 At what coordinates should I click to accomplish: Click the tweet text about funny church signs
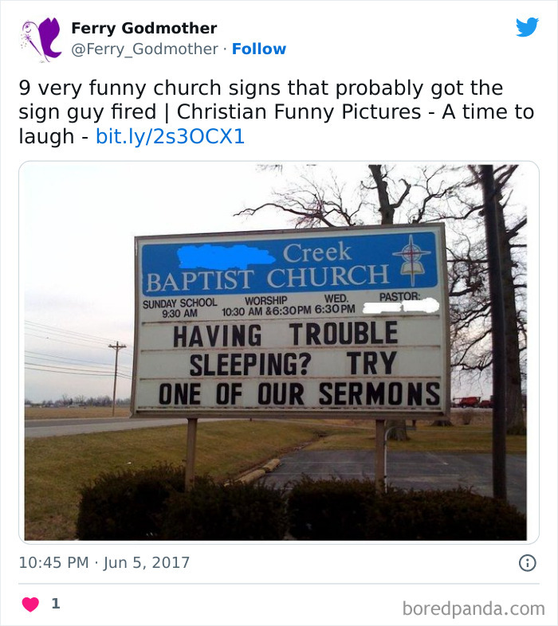pyautogui.click(x=277, y=112)
